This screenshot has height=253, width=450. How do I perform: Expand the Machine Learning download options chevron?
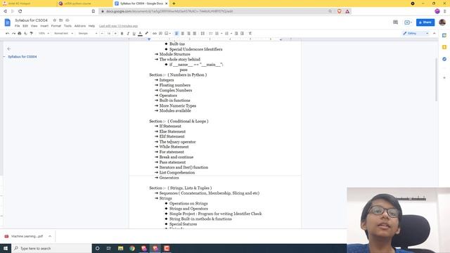tap(50, 236)
